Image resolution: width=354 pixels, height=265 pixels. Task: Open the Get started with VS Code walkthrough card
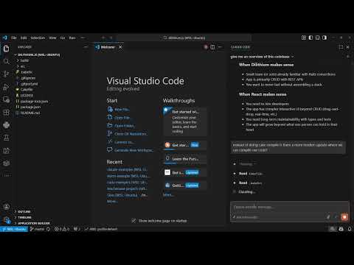click(x=185, y=121)
